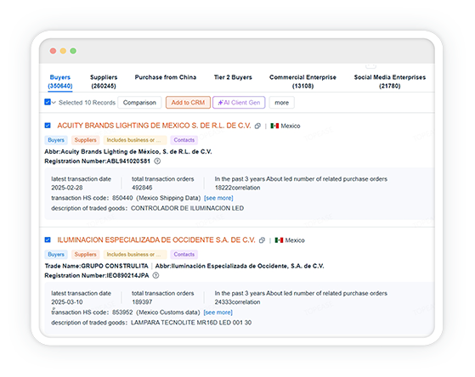Switch to the Suppliers (260245) tab

(104, 82)
